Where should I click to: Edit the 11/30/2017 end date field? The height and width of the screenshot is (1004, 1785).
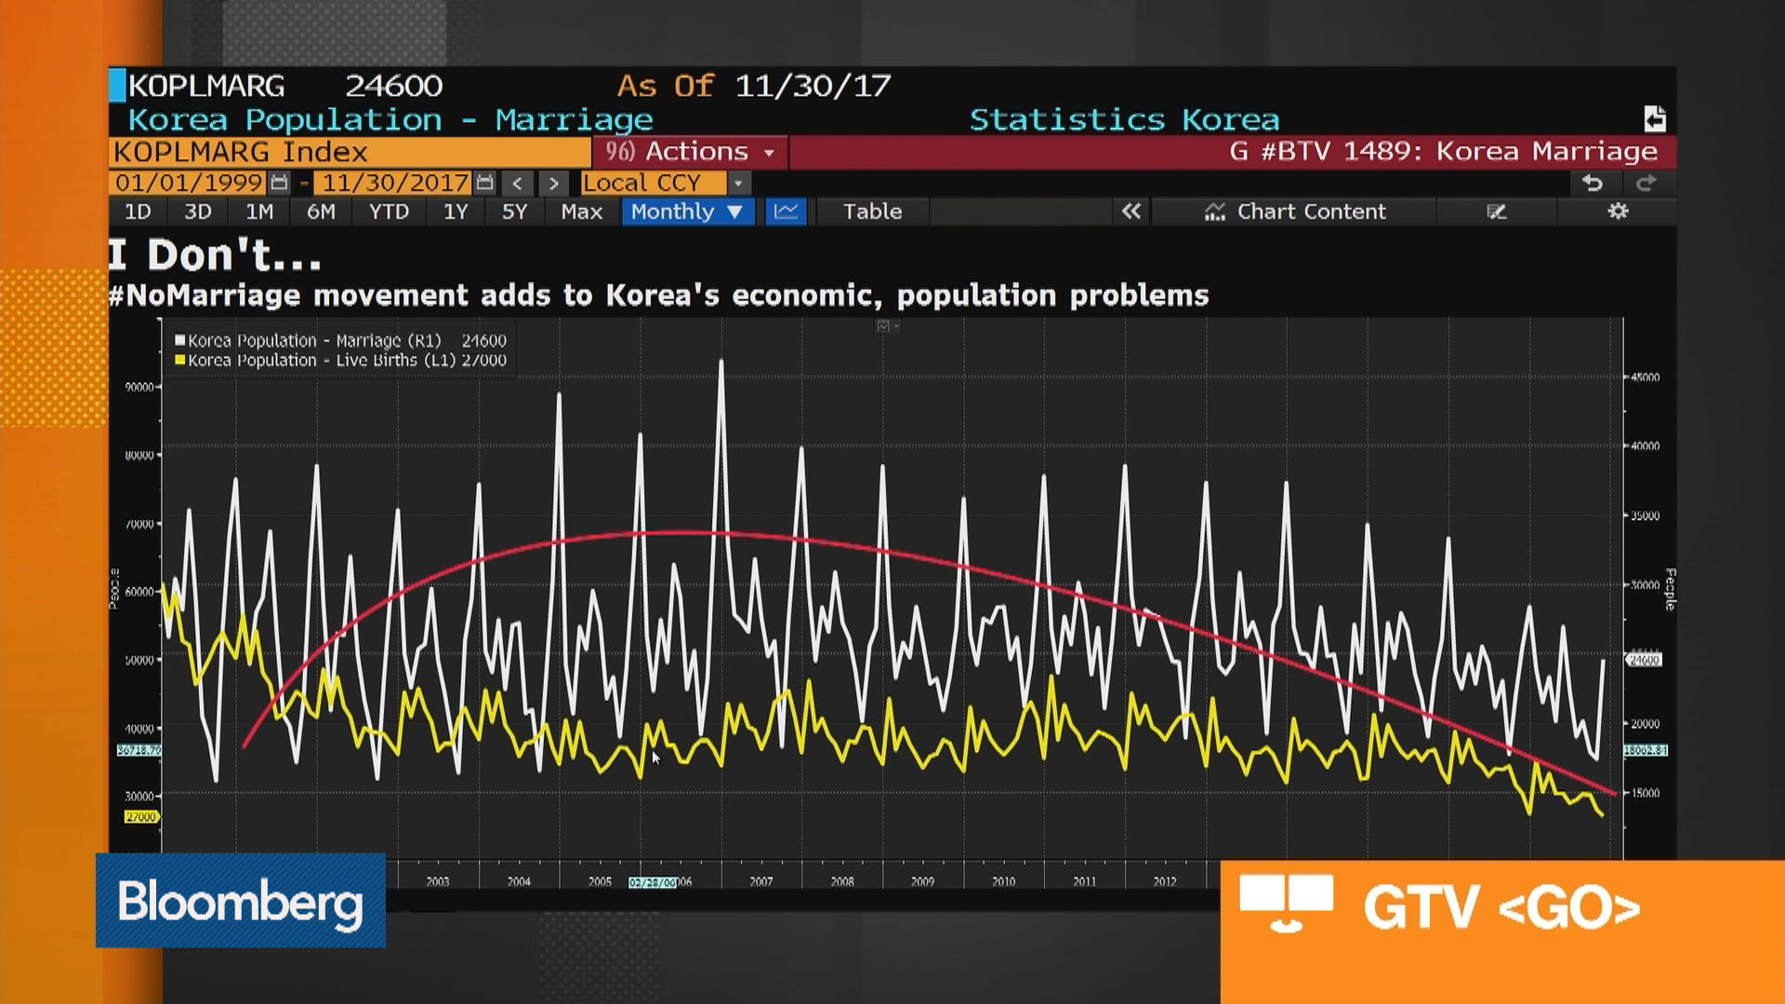tap(395, 183)
